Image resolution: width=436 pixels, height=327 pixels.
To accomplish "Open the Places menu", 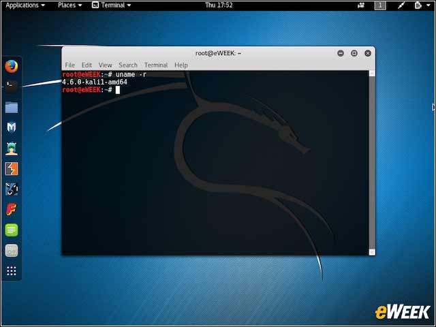I will click(x=69, y=5).
